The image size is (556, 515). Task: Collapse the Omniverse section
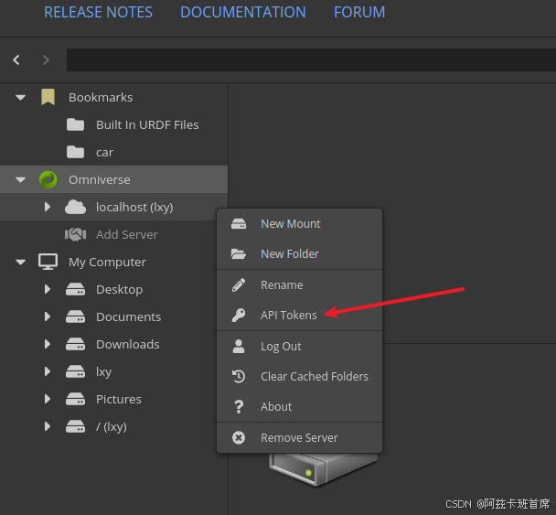click(20, 179)
